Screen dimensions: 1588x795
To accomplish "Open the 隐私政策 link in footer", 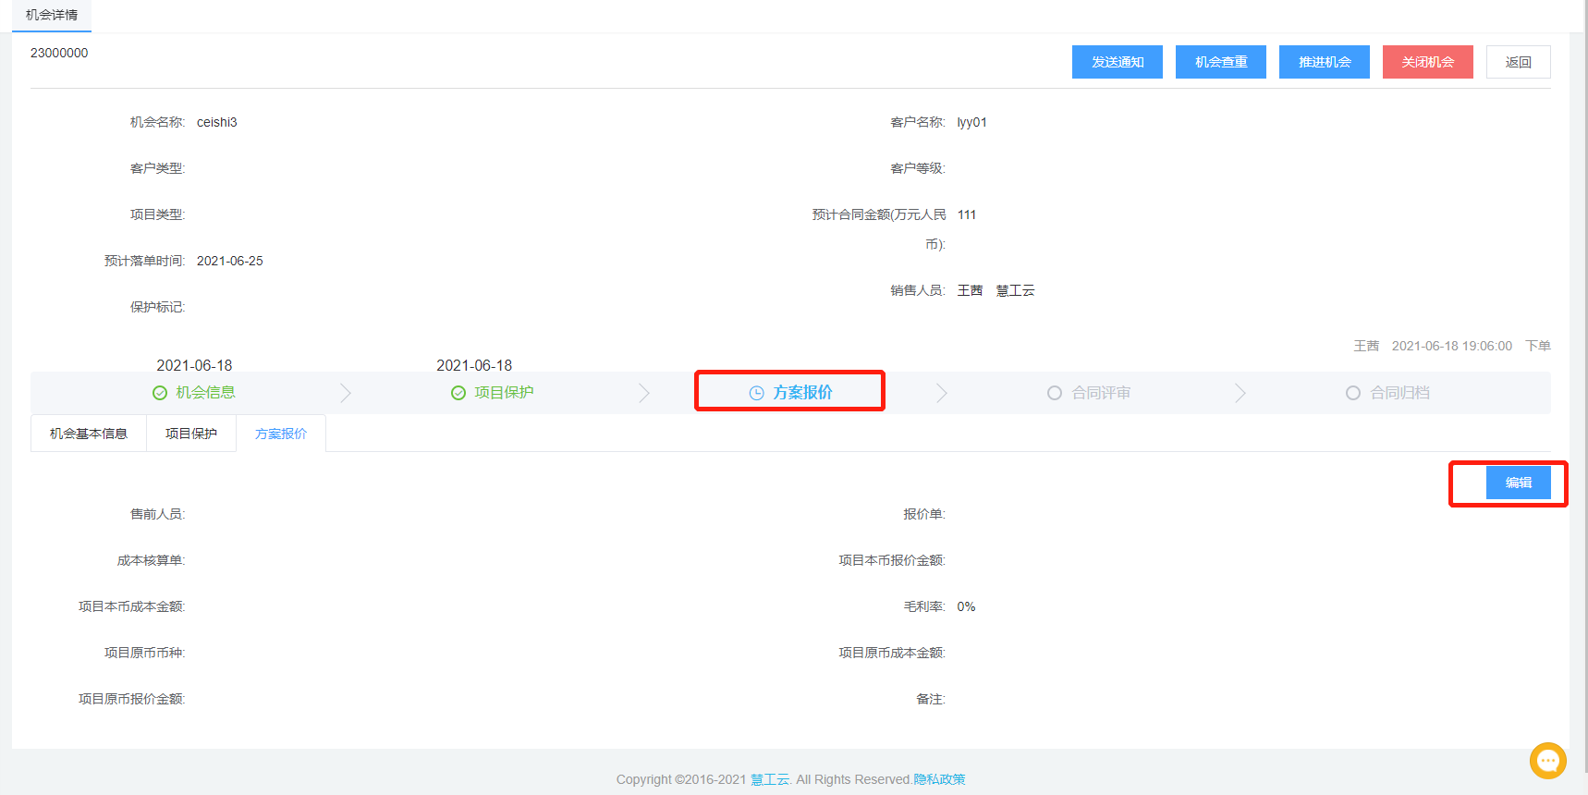I will [x=939, y=779].
